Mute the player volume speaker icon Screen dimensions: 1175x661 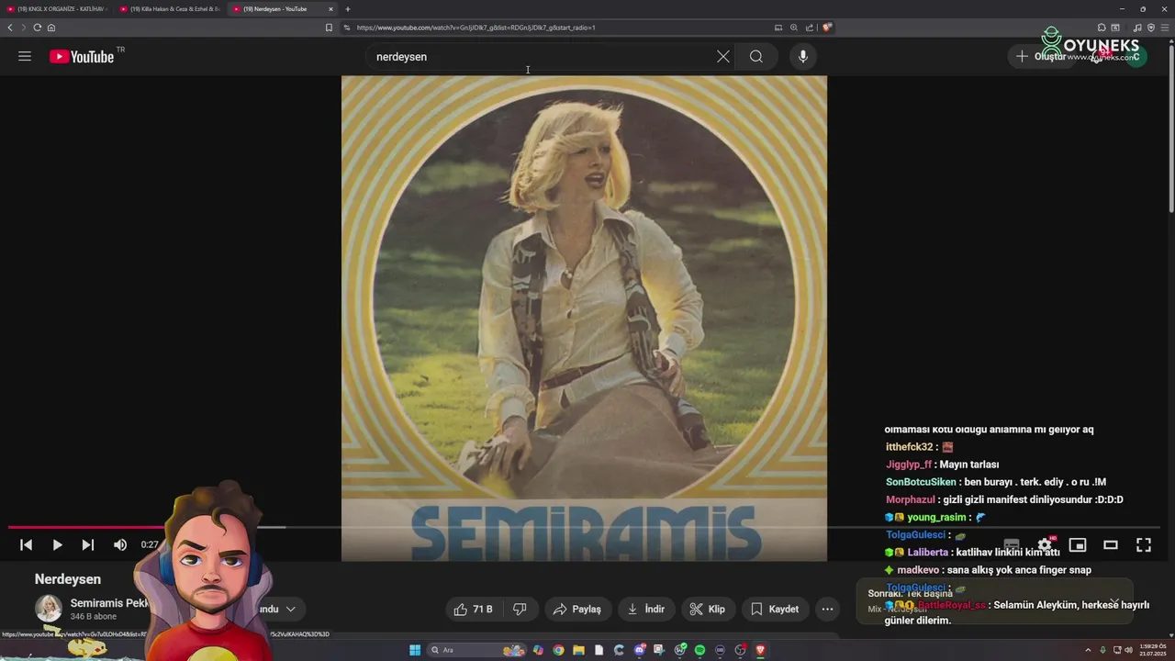120,544
